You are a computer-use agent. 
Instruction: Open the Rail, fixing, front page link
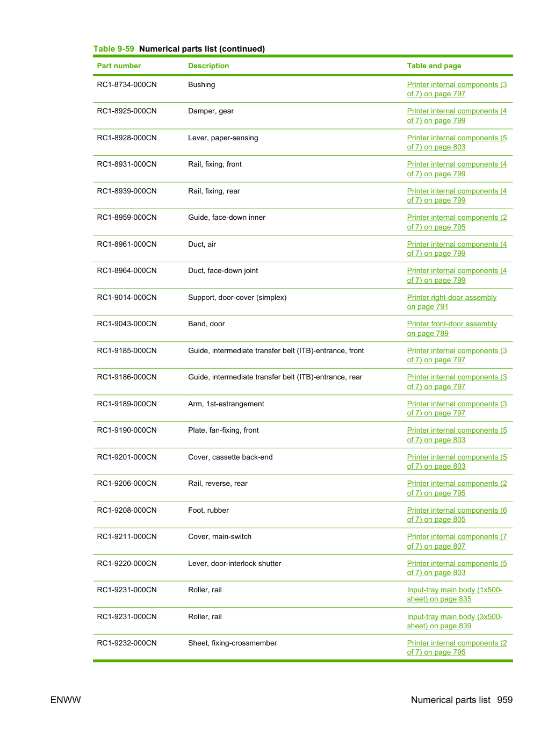(457, 169)
